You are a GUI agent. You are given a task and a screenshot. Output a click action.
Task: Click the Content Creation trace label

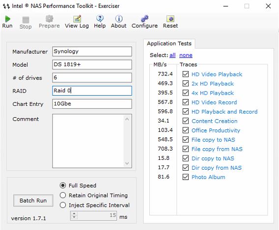215,121
